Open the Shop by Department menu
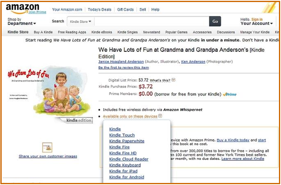Image resolution: width=281 pixels, height=185 pixels. click(x=22, y=22)
